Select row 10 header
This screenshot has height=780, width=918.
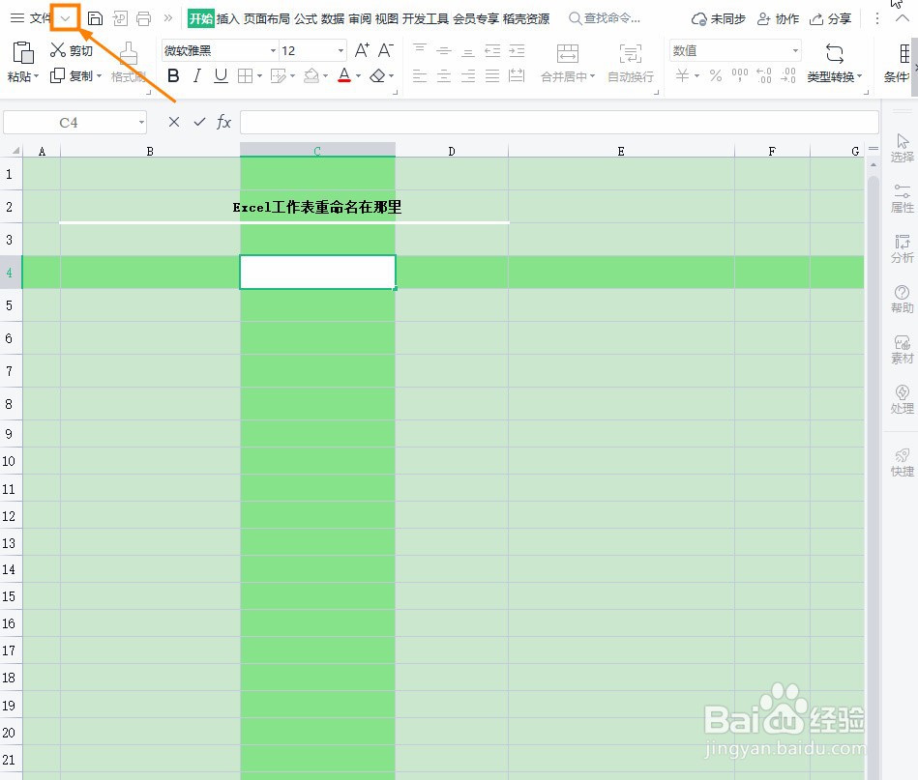(x=10, y=461)
